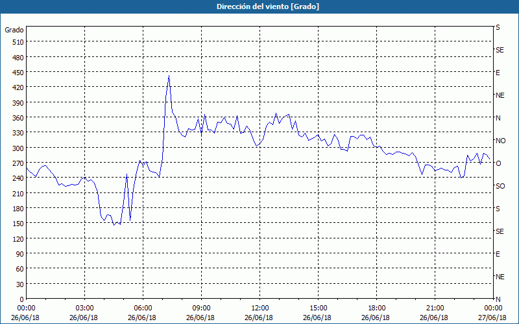Pick the time label 21:00
Image resolution: width=519 pixels, height=324 pixels.
point(435,308)
